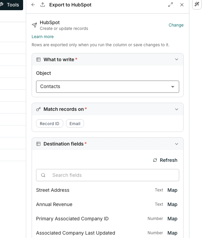Click the Associated Company Last Updated label
204x238 pixels.
coord(75,233)
